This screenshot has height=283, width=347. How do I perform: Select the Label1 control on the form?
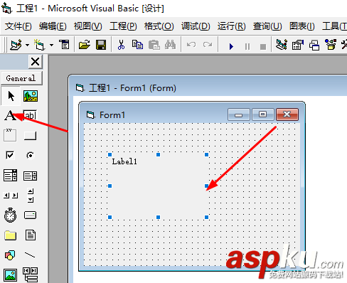(x=158, y=186)
